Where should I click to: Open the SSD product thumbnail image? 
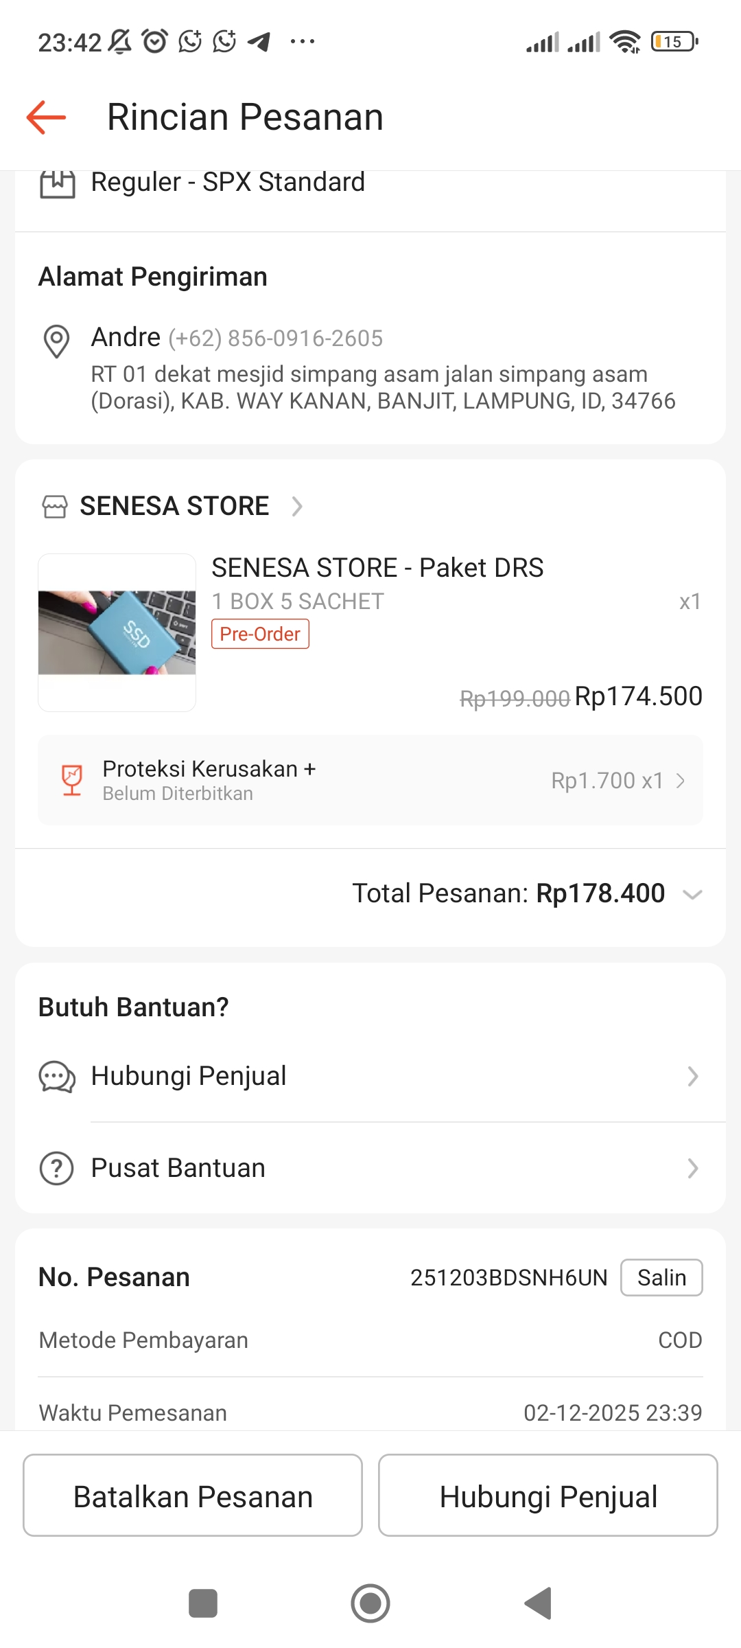click(x=117, y=632)
